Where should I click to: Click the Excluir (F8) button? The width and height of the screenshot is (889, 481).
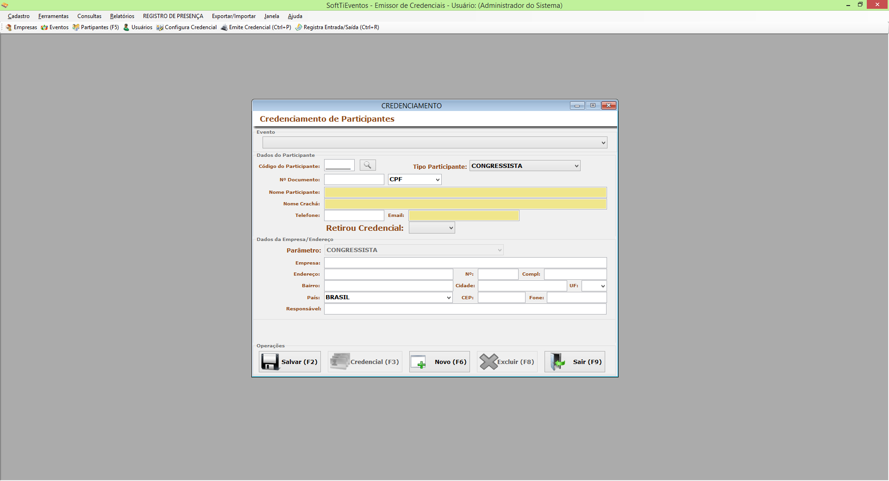click(x=507, y=362)
